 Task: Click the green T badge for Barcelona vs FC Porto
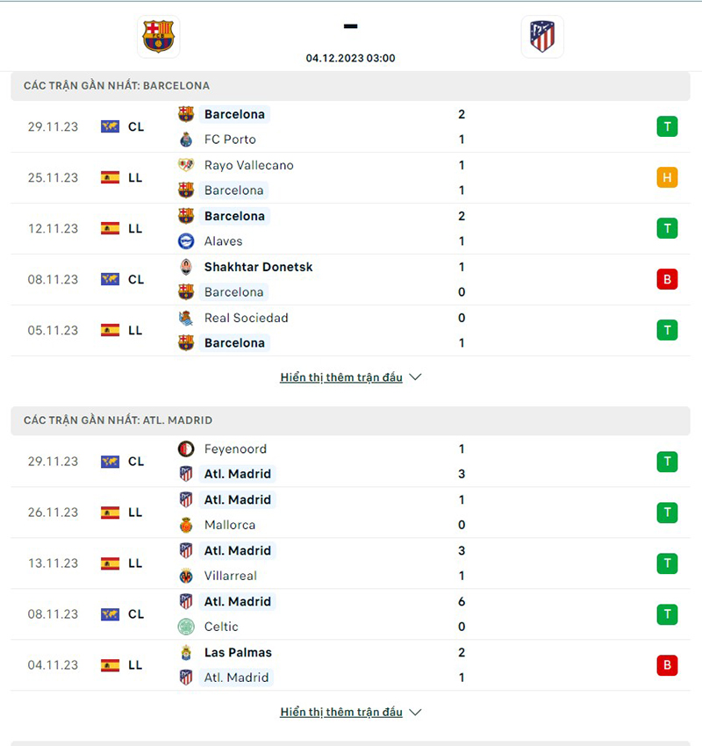coord(667,126)
